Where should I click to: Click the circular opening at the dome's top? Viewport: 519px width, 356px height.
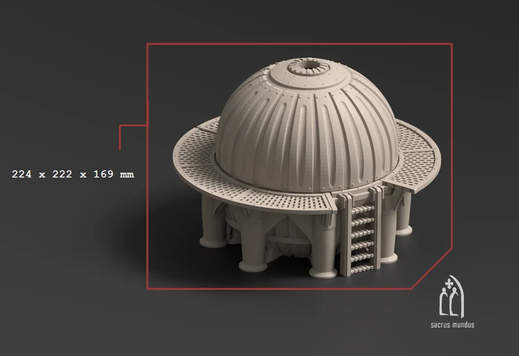pyautogui.click(x=306, y=67)
